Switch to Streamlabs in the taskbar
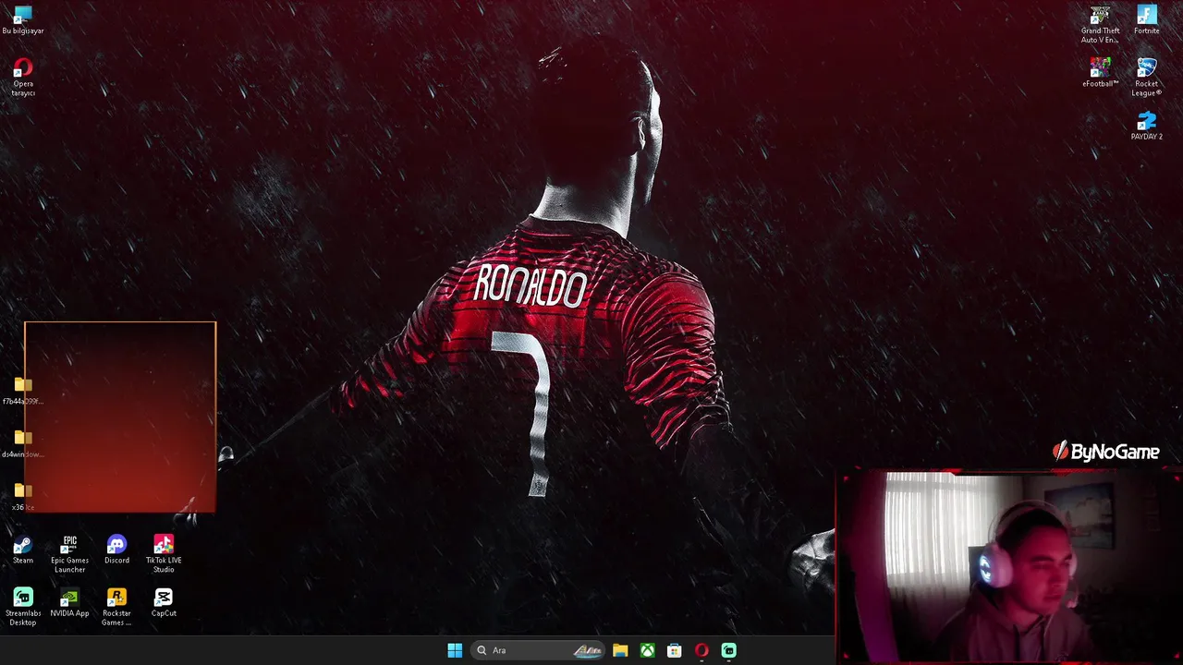 (728, 650)
